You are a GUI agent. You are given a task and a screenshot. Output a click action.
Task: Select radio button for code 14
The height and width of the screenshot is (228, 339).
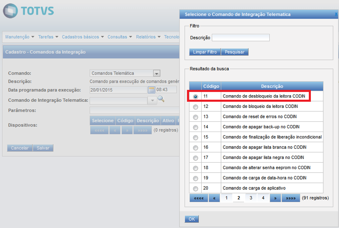point(195,127)
